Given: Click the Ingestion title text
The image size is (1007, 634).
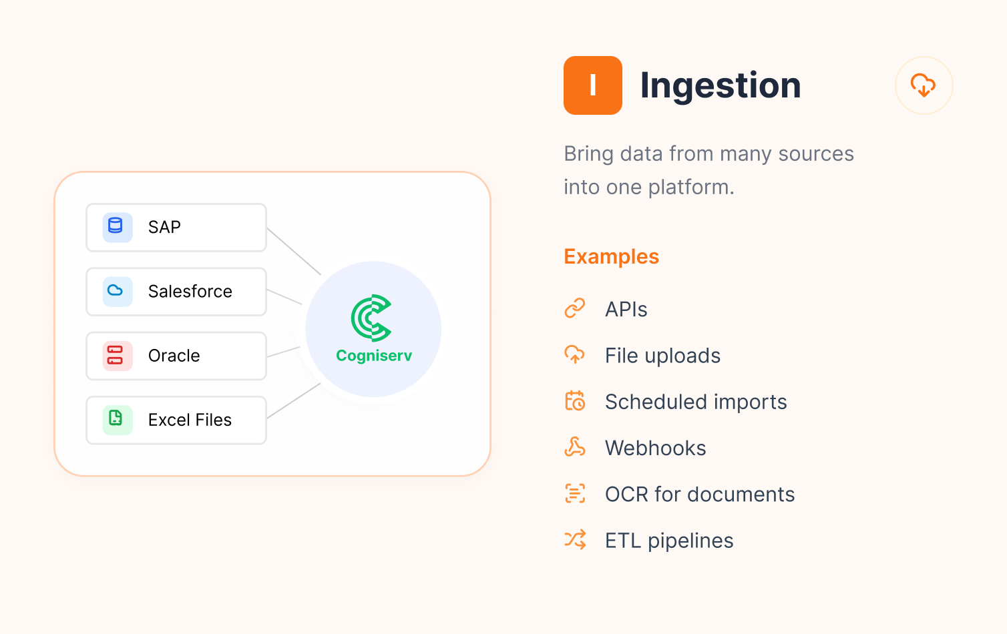Looking at the screenshot, I should pos(721,87).
